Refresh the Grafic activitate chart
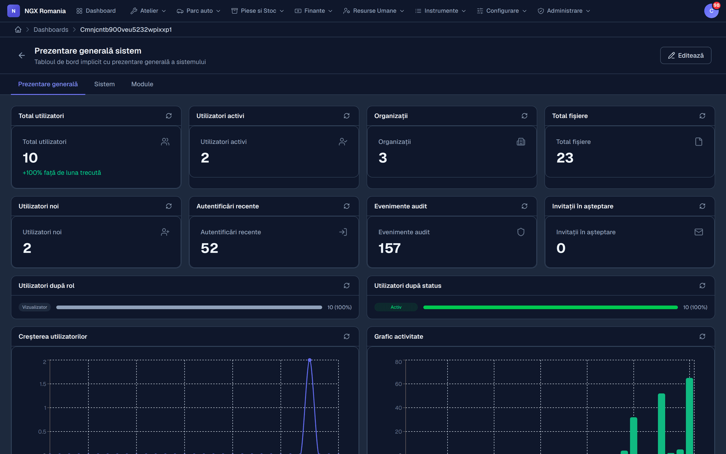Viewport: 726px width, 454px height. tap(702, 336)
